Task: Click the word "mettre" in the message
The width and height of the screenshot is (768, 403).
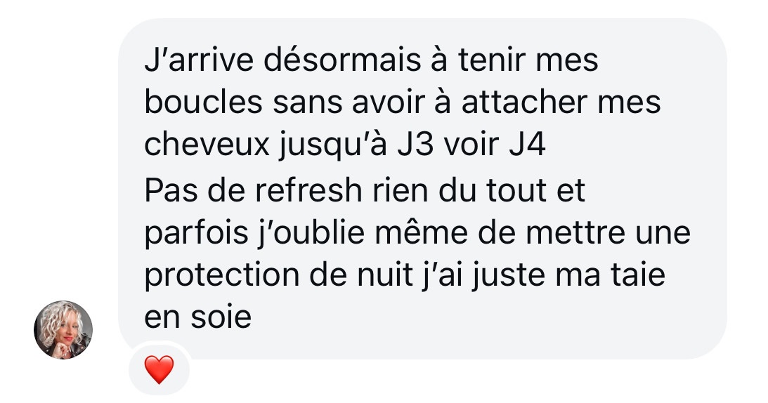Action: pos(575,232)
